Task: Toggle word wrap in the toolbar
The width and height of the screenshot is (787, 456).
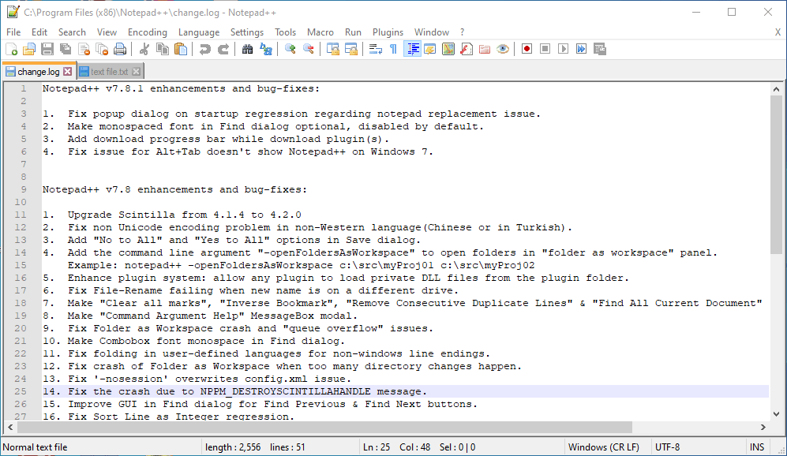Action: point(376,49)
